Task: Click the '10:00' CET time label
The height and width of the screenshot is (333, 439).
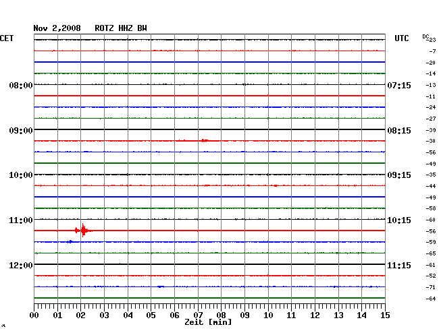Action: click(x=21, y=175)
